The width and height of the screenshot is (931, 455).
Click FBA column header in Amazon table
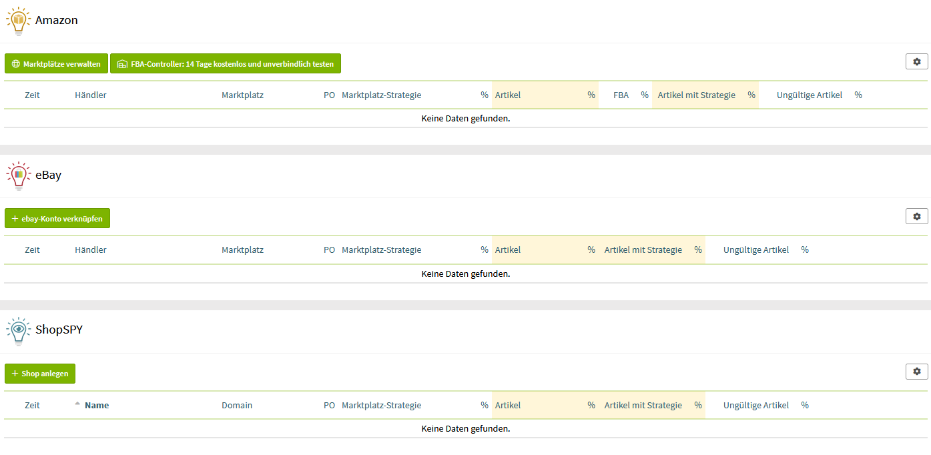[x=621, y=95]
